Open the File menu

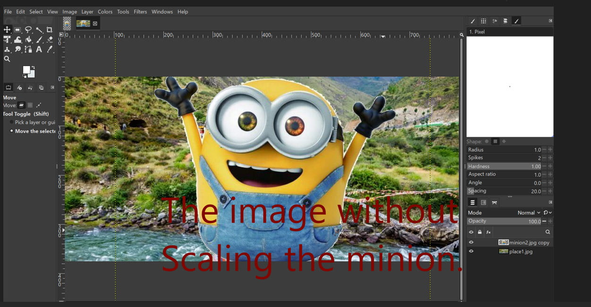click(x=8, y=11)
